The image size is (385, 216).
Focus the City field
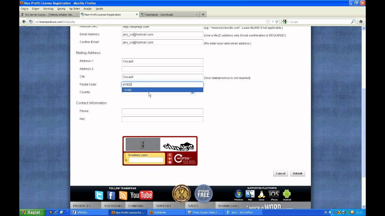click(x=162, y=77)
